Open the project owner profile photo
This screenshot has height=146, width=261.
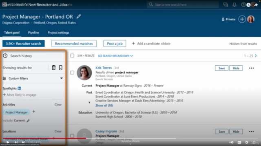[251, 19]
